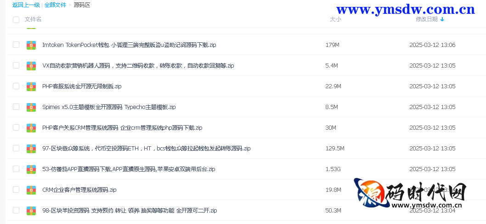The width and height of the screenshot is (486, 224).
Task: Check the box for CRM企业客户管理系统源码.zip
Action: (16, 190)
